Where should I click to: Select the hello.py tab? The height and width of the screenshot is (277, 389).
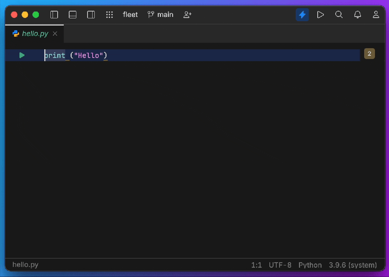[x=35, y=34]
